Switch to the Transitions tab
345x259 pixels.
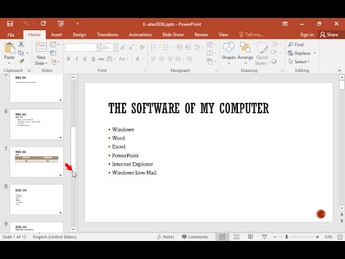click(x=108, y=35)
